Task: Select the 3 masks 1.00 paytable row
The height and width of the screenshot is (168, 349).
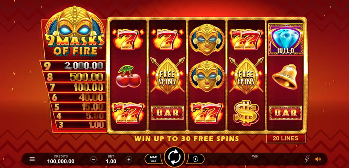Action: (x=80, y=125)
